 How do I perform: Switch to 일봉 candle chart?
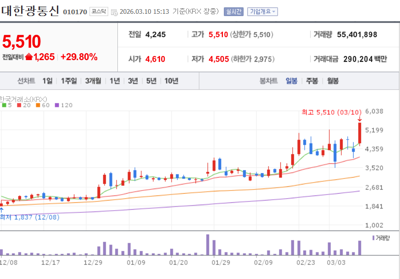click(x=291, y=81)
